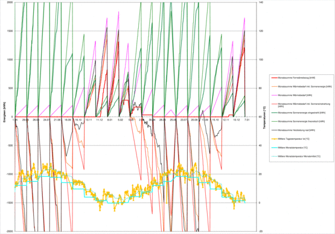Click the 23.07 date label on x-axis

pos(183,120)
